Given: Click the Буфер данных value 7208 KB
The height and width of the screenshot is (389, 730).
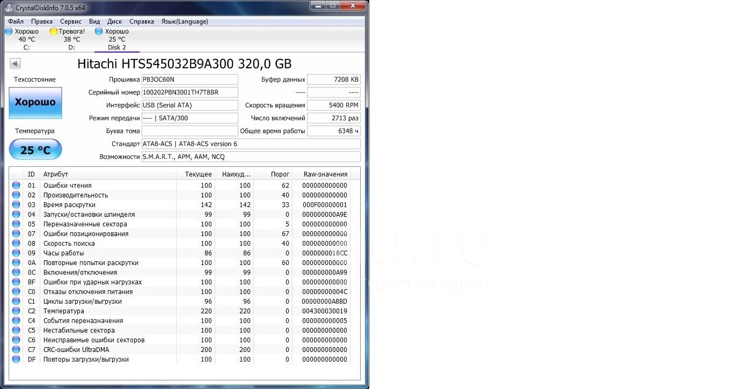Looking at the screenshot, I should (334, 79).
